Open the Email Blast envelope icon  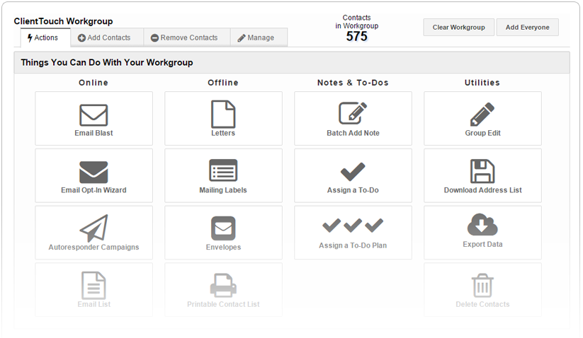pyautogui.click(x=94, y=115)
